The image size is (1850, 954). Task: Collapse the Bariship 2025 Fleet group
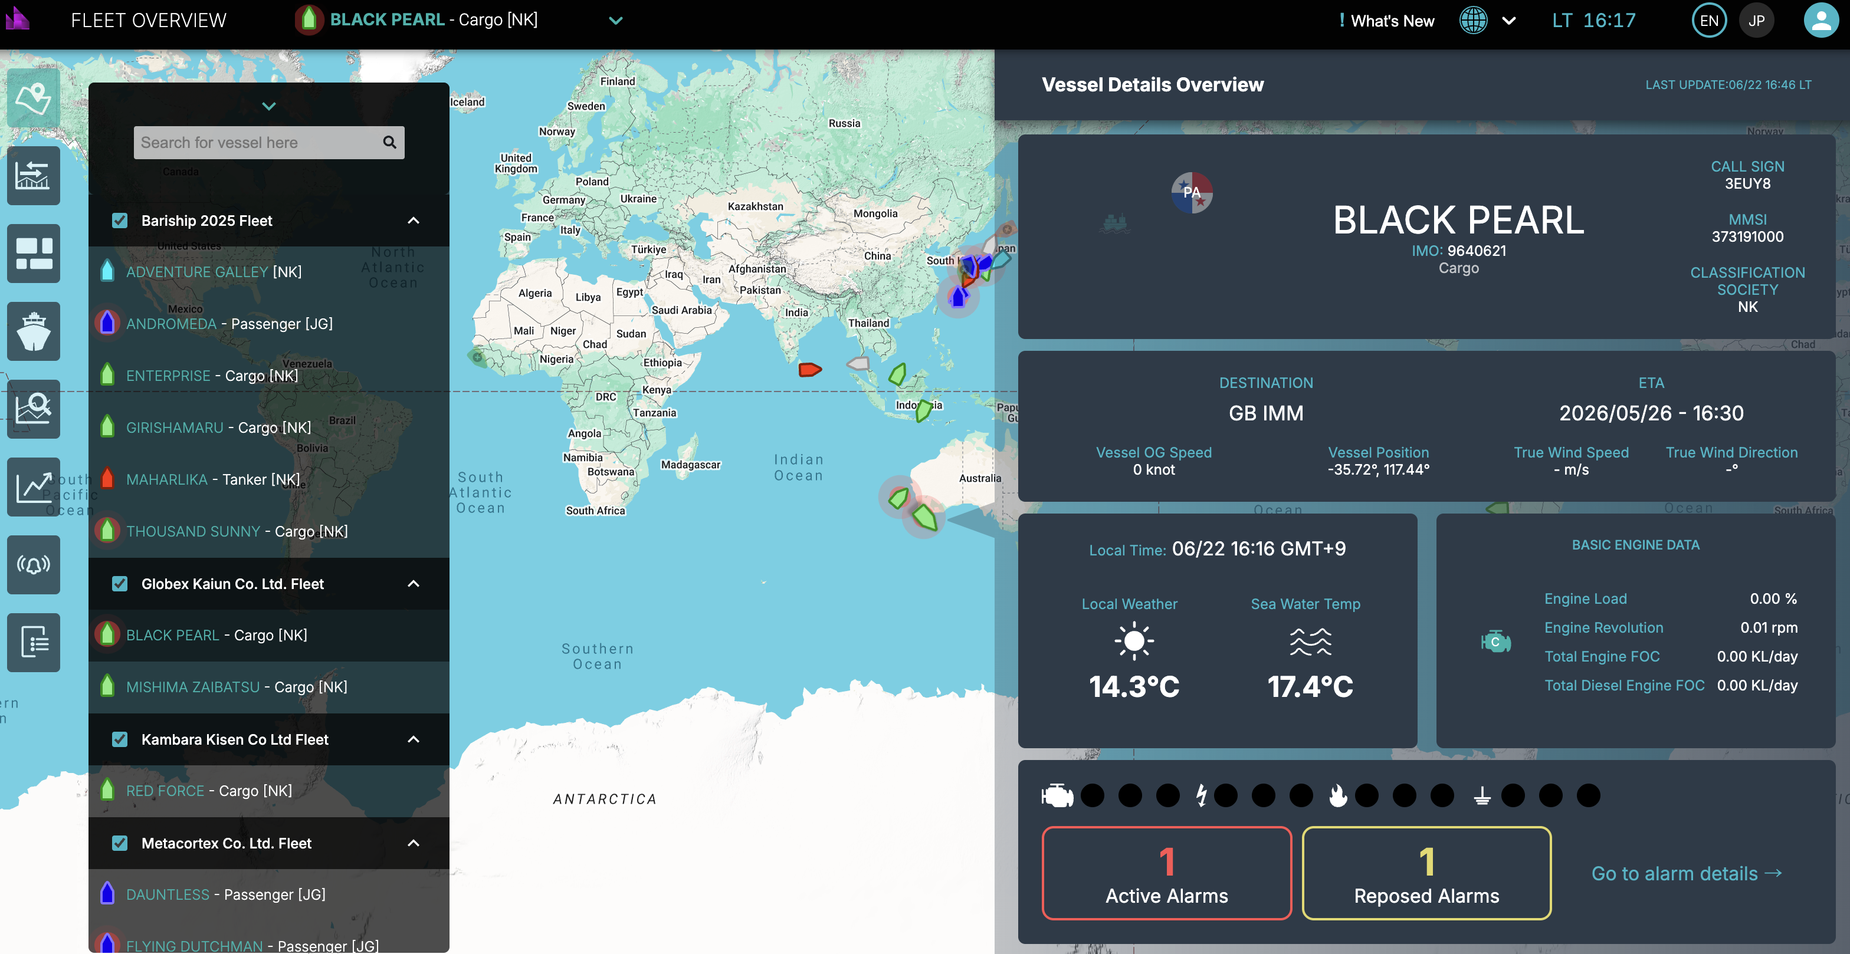click(414, 221)
